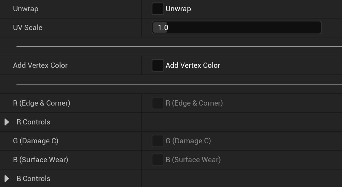Click the UV Scale value field
Viewport: 342px width, 187px height.
point(236,28)
